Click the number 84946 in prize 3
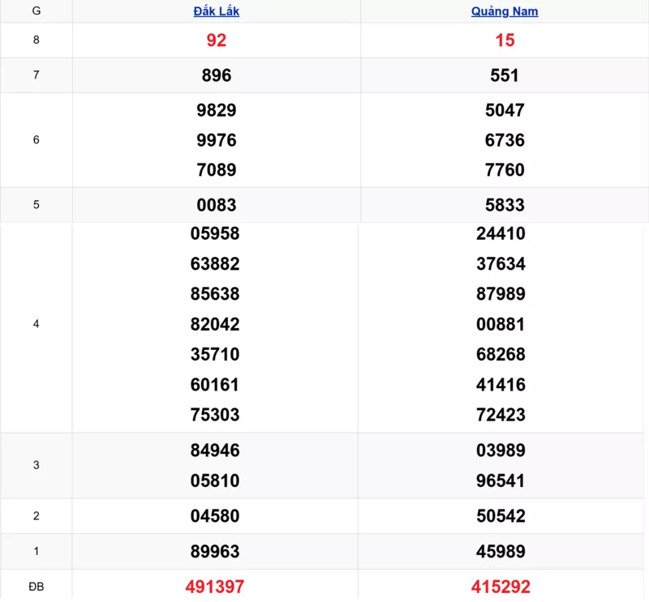The height and width of the screenshot is (602, 649). click(x=215, y=450)
